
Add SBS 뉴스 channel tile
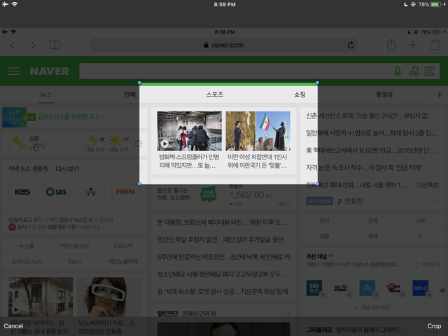click(x=314, y=288)
